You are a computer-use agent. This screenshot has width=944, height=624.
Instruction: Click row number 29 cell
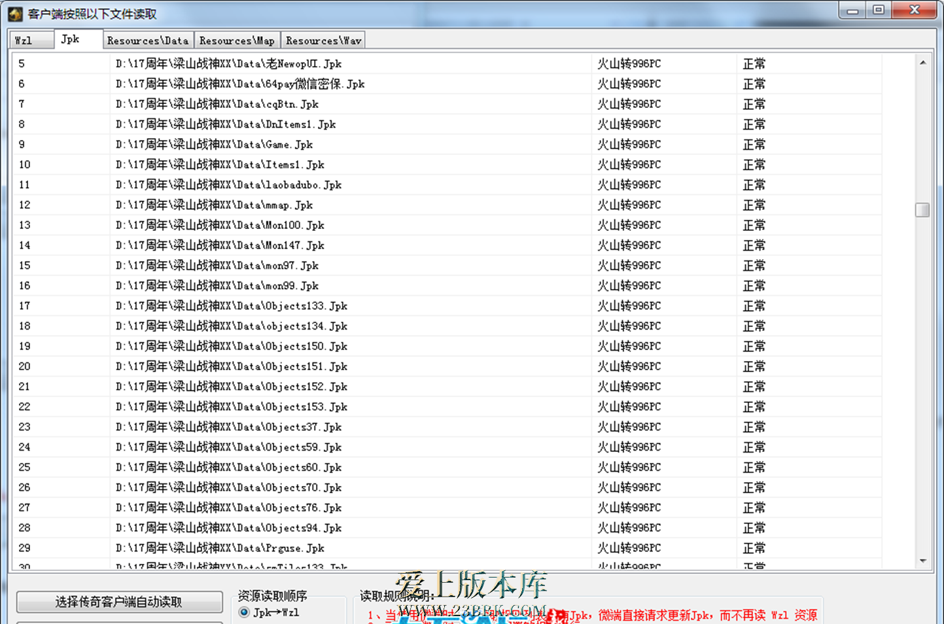click(x=61, y=548)
